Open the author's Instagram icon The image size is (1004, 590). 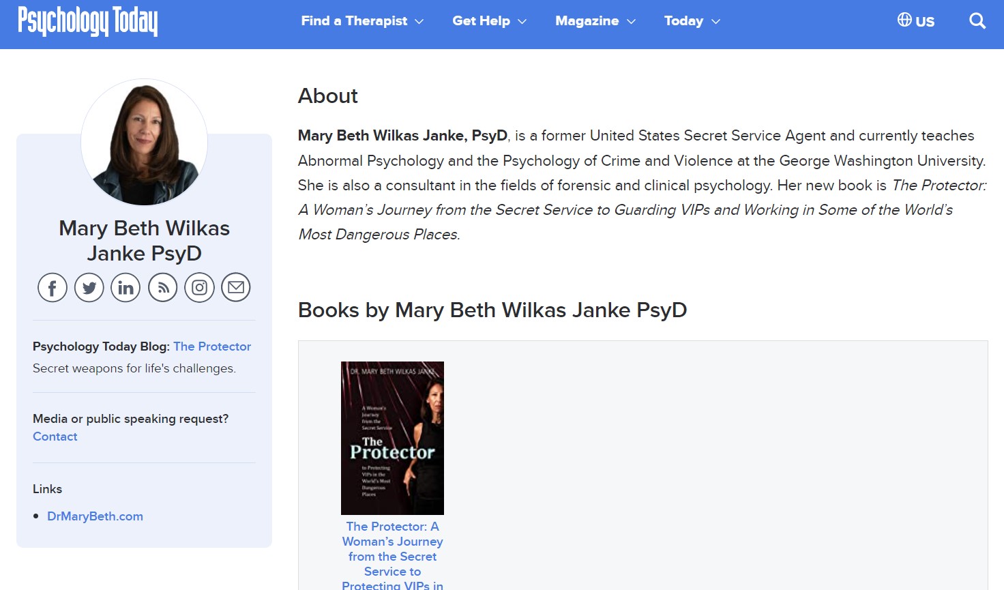(199, 287)
